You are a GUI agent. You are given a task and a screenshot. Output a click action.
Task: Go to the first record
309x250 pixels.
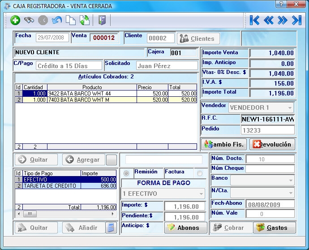pyautogui.click(x=254, y=20)
